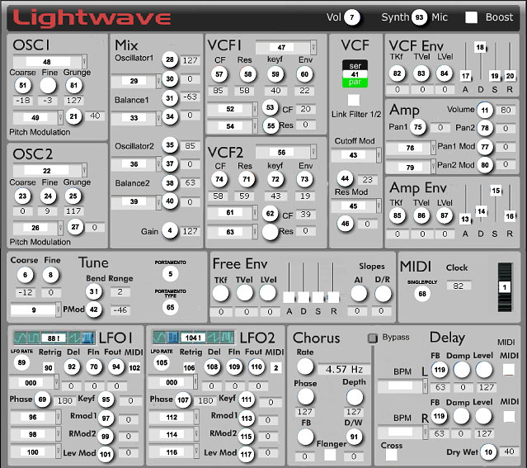This screenshot has height=468, width=527.
Task: Open the OSC1 Pitch Modulation source dropdown
Action: point(38,117)
